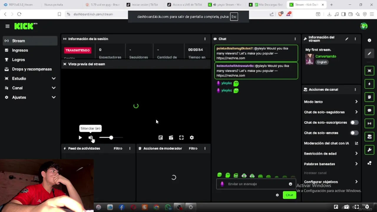Open options menu of Información de la sesión
377x212 pixels.
(205, 39)
